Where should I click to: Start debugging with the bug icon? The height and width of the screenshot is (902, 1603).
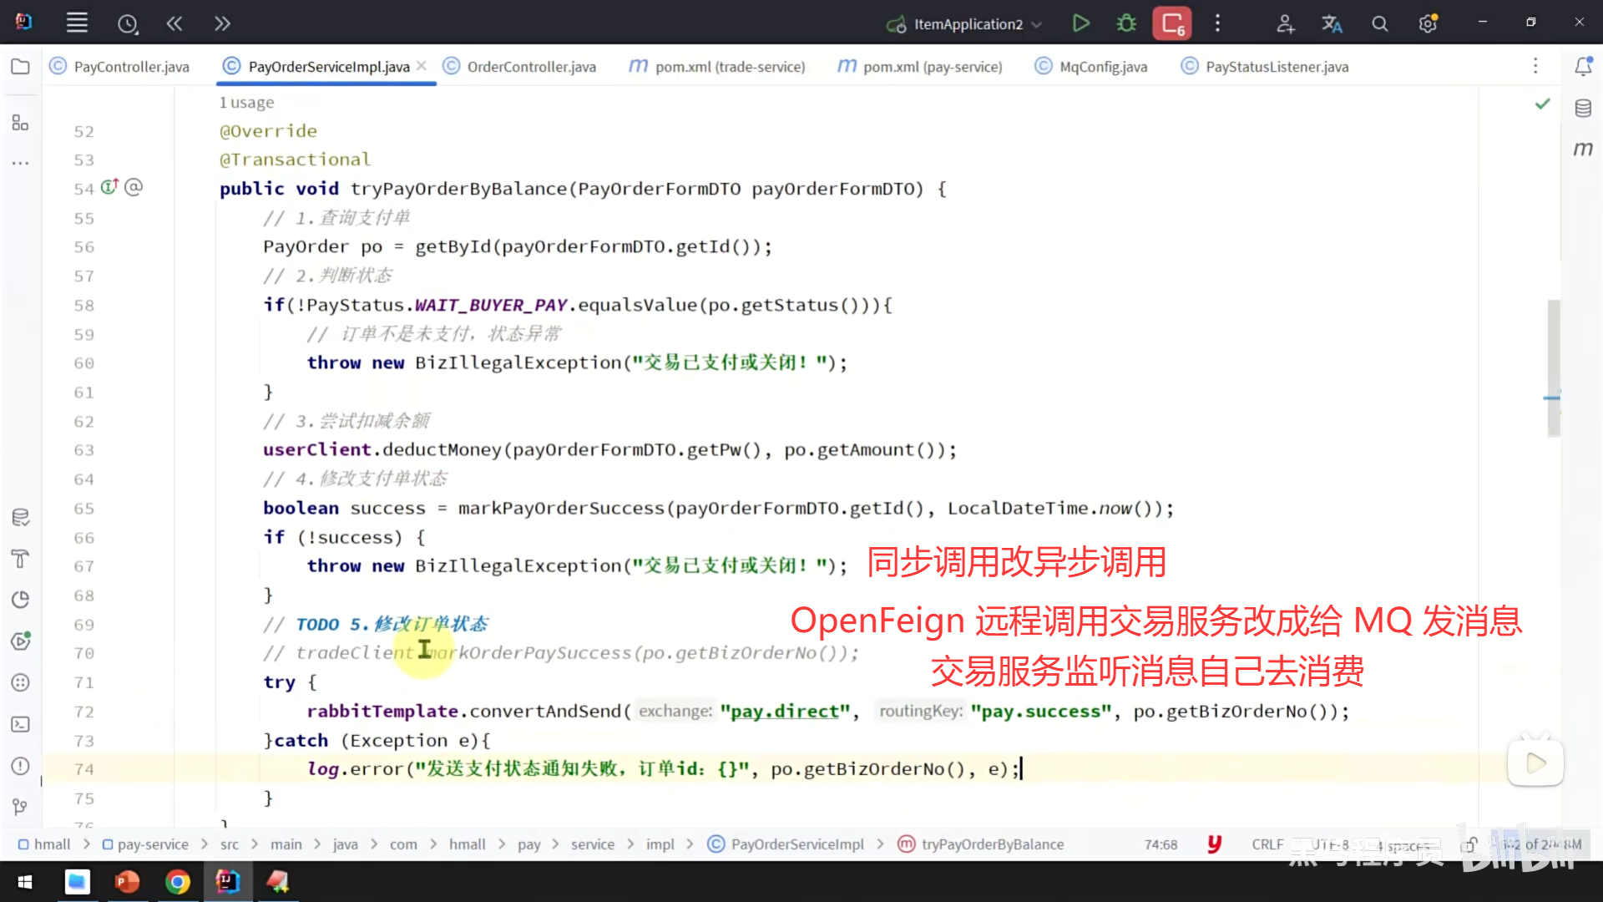click(1126, 23)
